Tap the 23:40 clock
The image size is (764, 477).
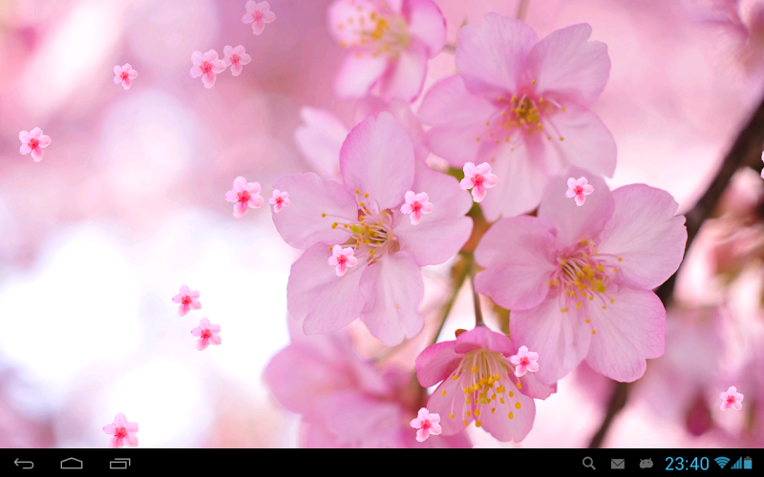[x=687, y=464]
